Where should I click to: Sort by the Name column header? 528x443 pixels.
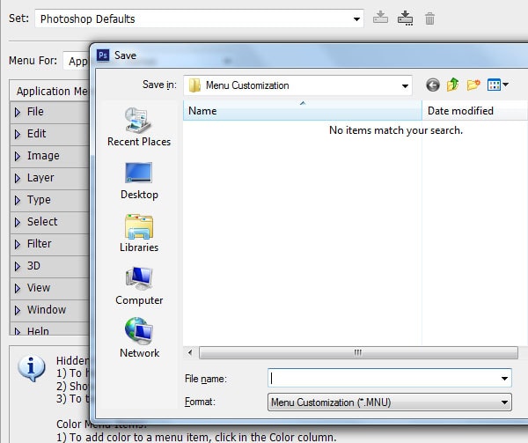click(303, 111)
